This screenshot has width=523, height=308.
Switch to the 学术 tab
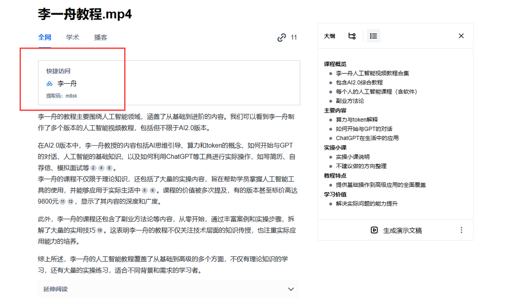click(73, 38)
